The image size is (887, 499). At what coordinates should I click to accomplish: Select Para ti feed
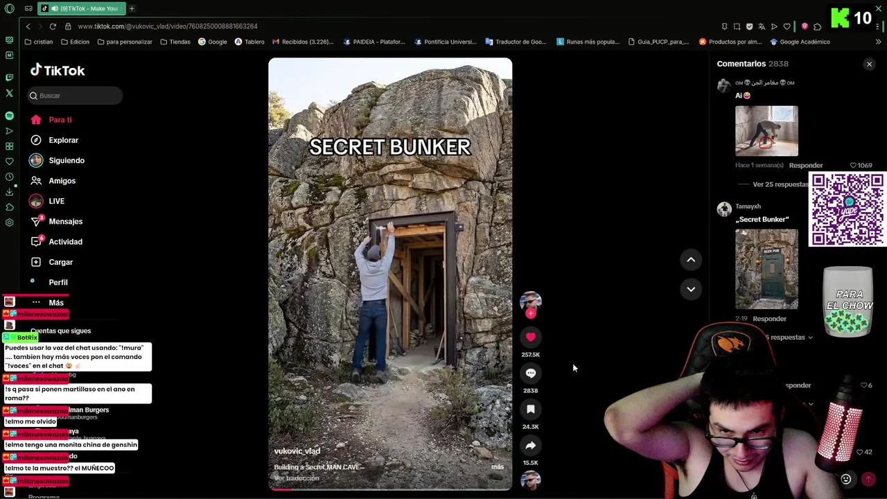tap(51, 120)
